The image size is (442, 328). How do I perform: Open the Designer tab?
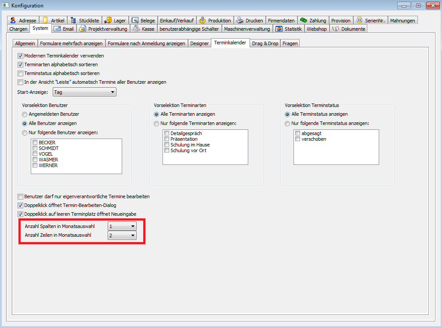point(199,43)
